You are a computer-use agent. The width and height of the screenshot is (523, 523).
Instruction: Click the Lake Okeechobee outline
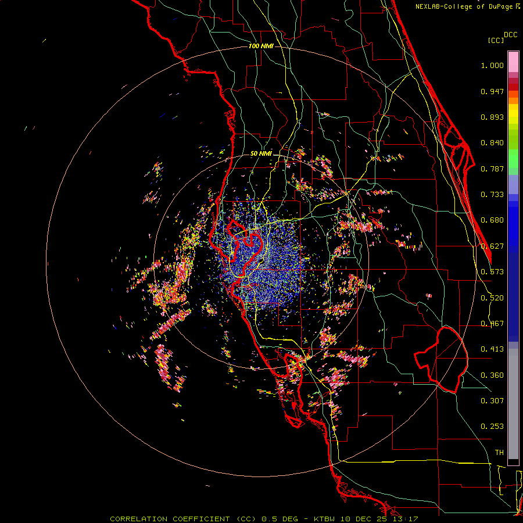coord(441,360)
